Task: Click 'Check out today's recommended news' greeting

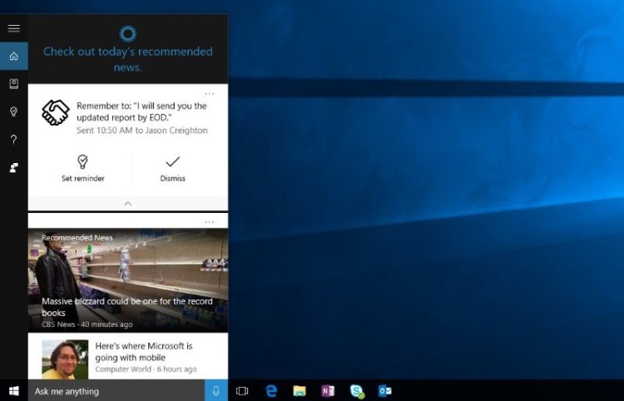Action: [x=128, y=59]
